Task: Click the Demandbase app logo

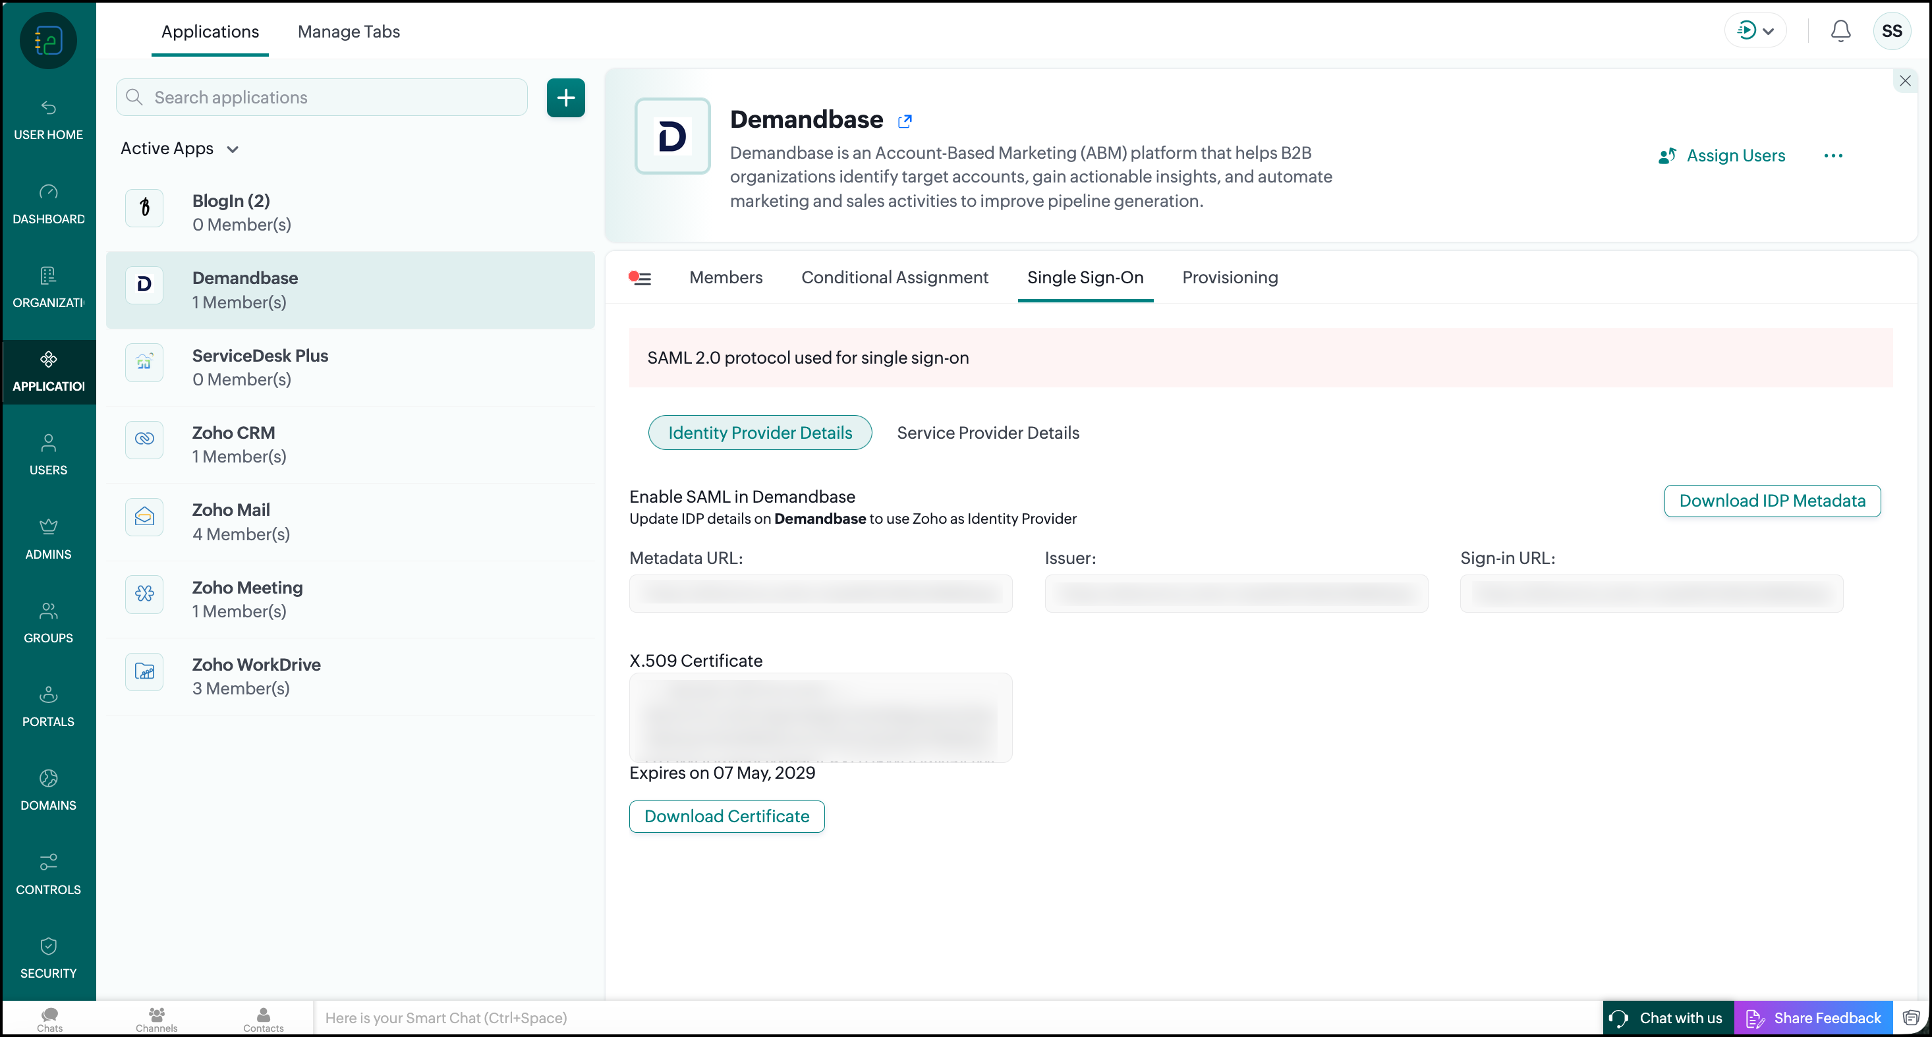Action: click(x=672, y=136)
